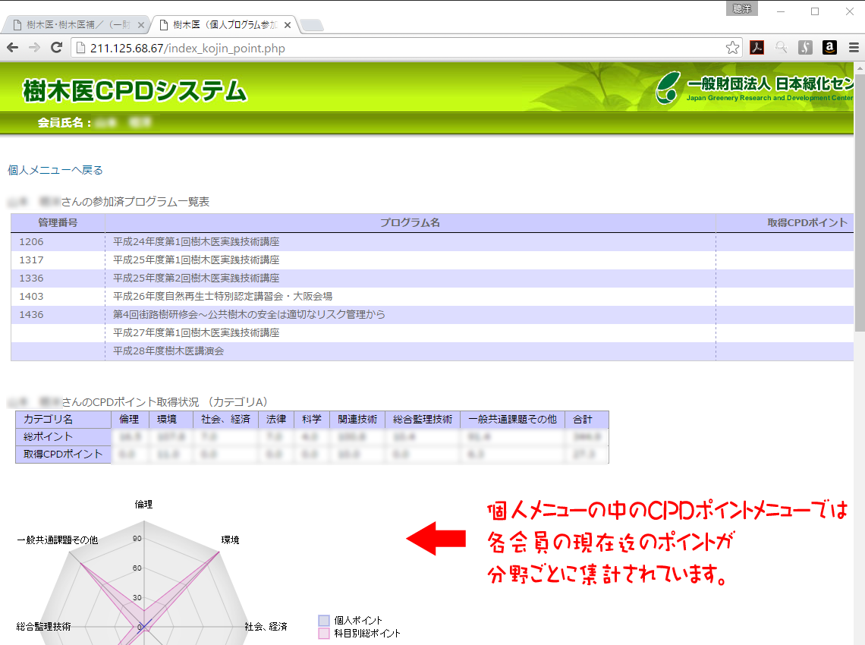
Task: Click the 法律 category column header
Action: [276, 420]
